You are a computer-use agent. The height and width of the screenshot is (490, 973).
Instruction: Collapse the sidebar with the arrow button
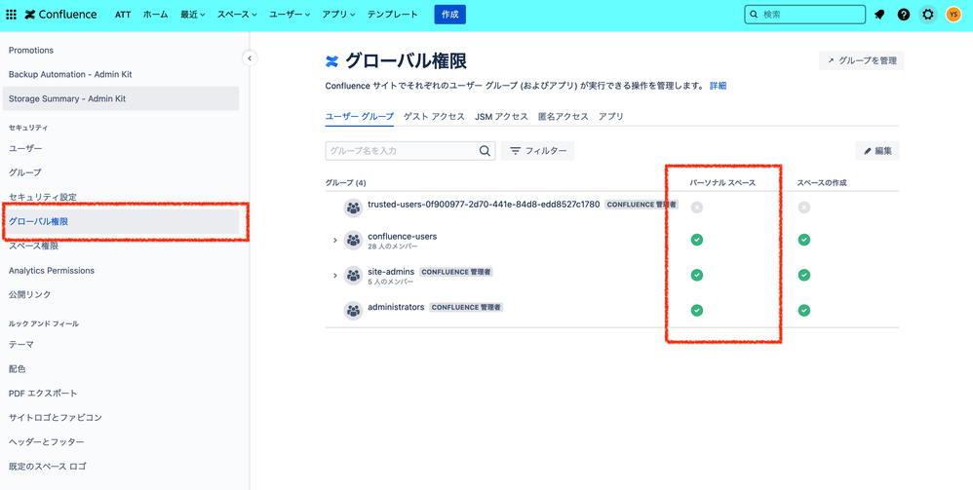click(250, 58)
